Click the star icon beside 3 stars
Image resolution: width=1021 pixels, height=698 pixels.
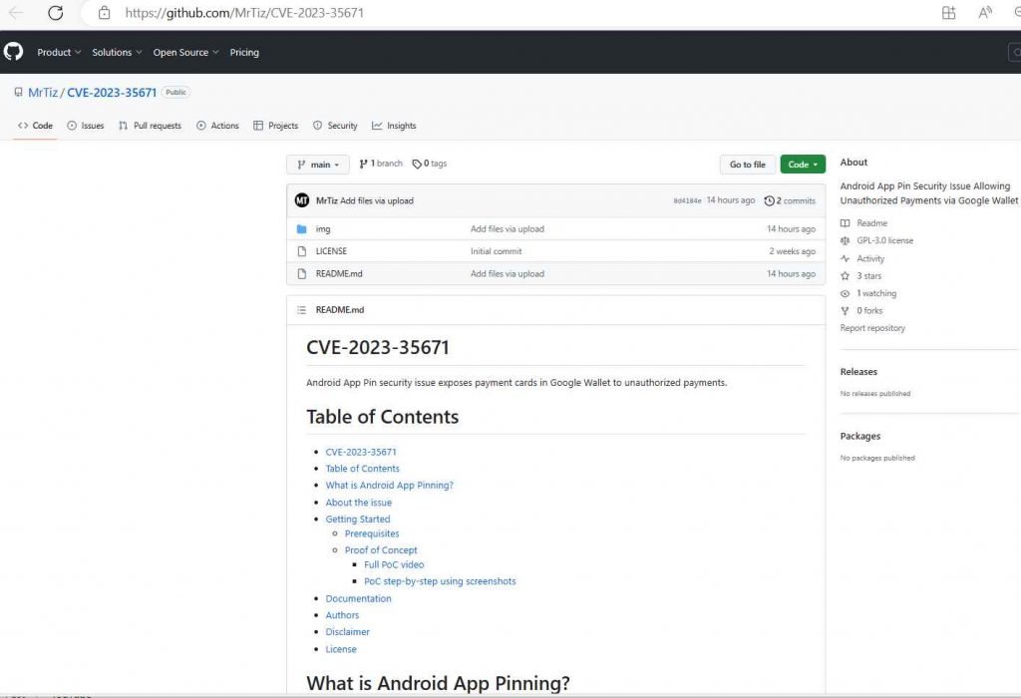(x=846, y=276)
